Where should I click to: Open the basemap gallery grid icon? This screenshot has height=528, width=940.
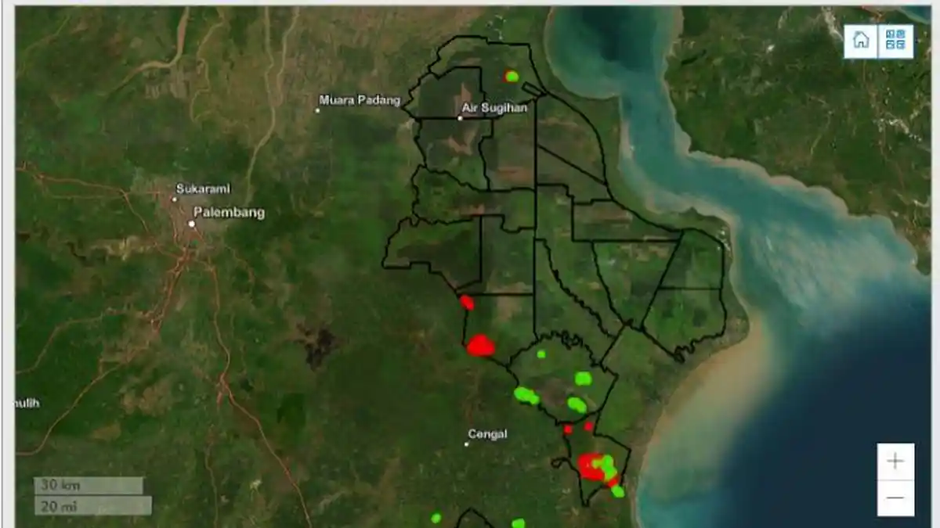pyautogui.click(x=895, y=41)
